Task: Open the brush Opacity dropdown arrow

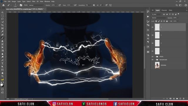Action: click(56, 5)
